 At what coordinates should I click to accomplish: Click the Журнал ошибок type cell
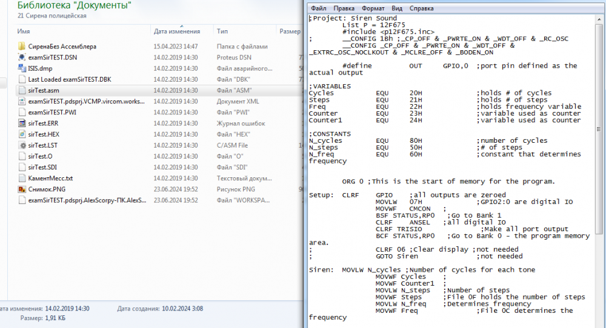241,123
